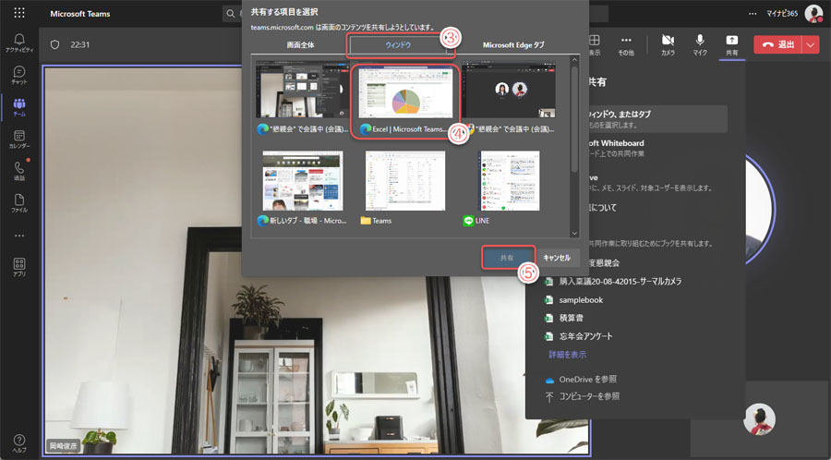Open view layout options in toolbar

pyautogui.click(x=595, y=45)
